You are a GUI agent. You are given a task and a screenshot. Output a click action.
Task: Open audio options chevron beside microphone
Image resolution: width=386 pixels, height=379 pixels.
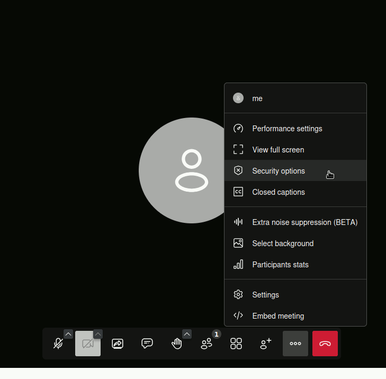pyautogui.click(x=68, y=334)
